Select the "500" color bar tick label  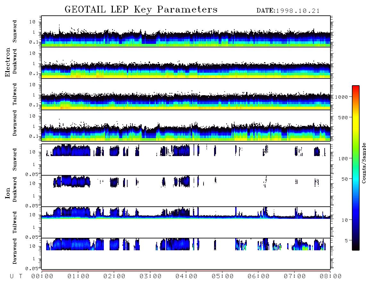[x=343, y=118]
